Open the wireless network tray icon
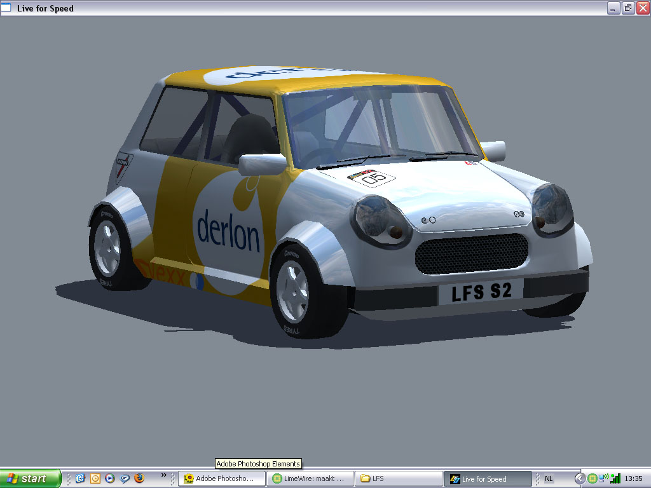 603,478
